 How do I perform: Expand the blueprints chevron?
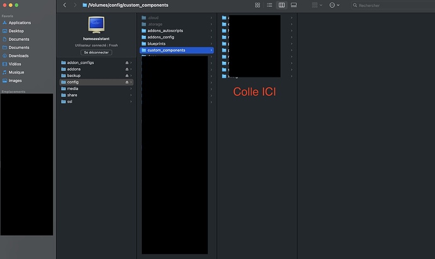click(x=211, y=43)
